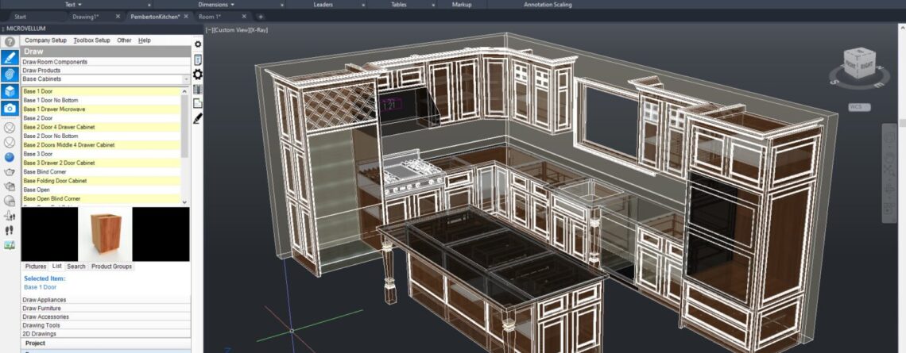
Task: Switch to the Search tab
Action: (x=75, y=267)
